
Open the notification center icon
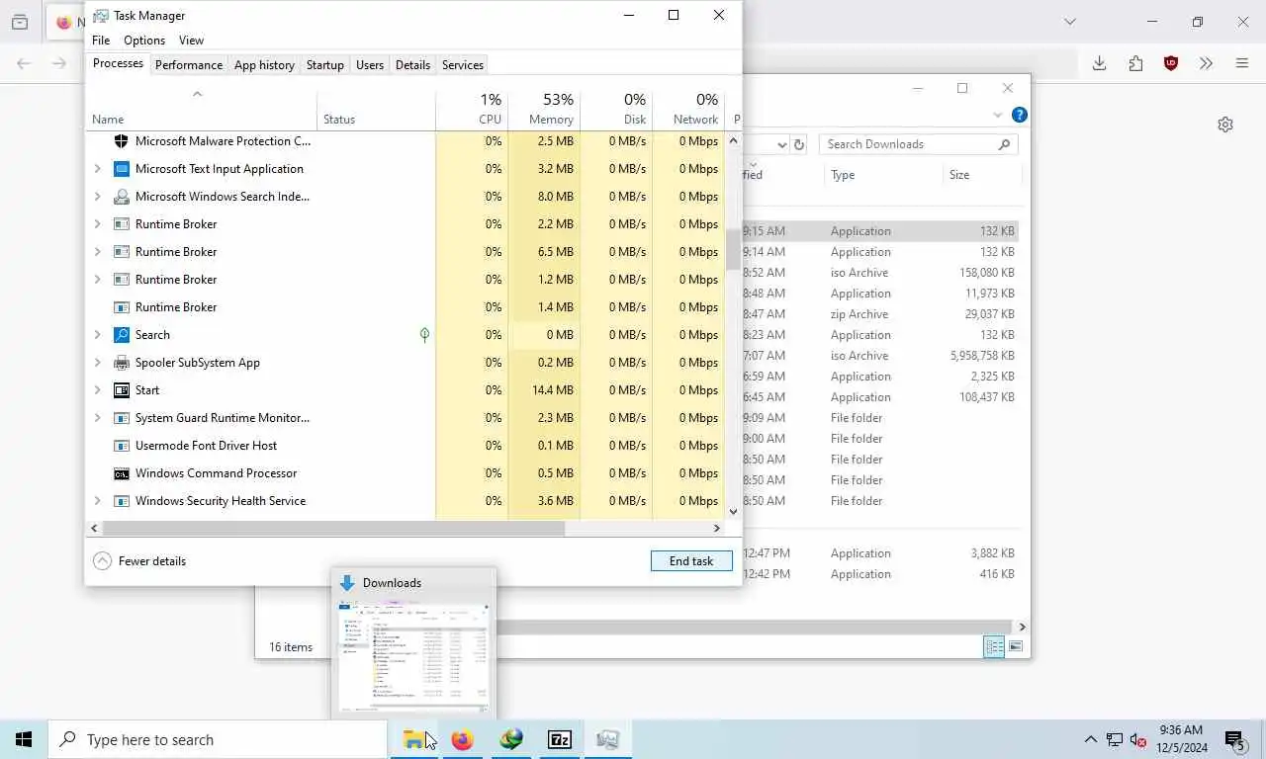click(x=1234, y=739)
